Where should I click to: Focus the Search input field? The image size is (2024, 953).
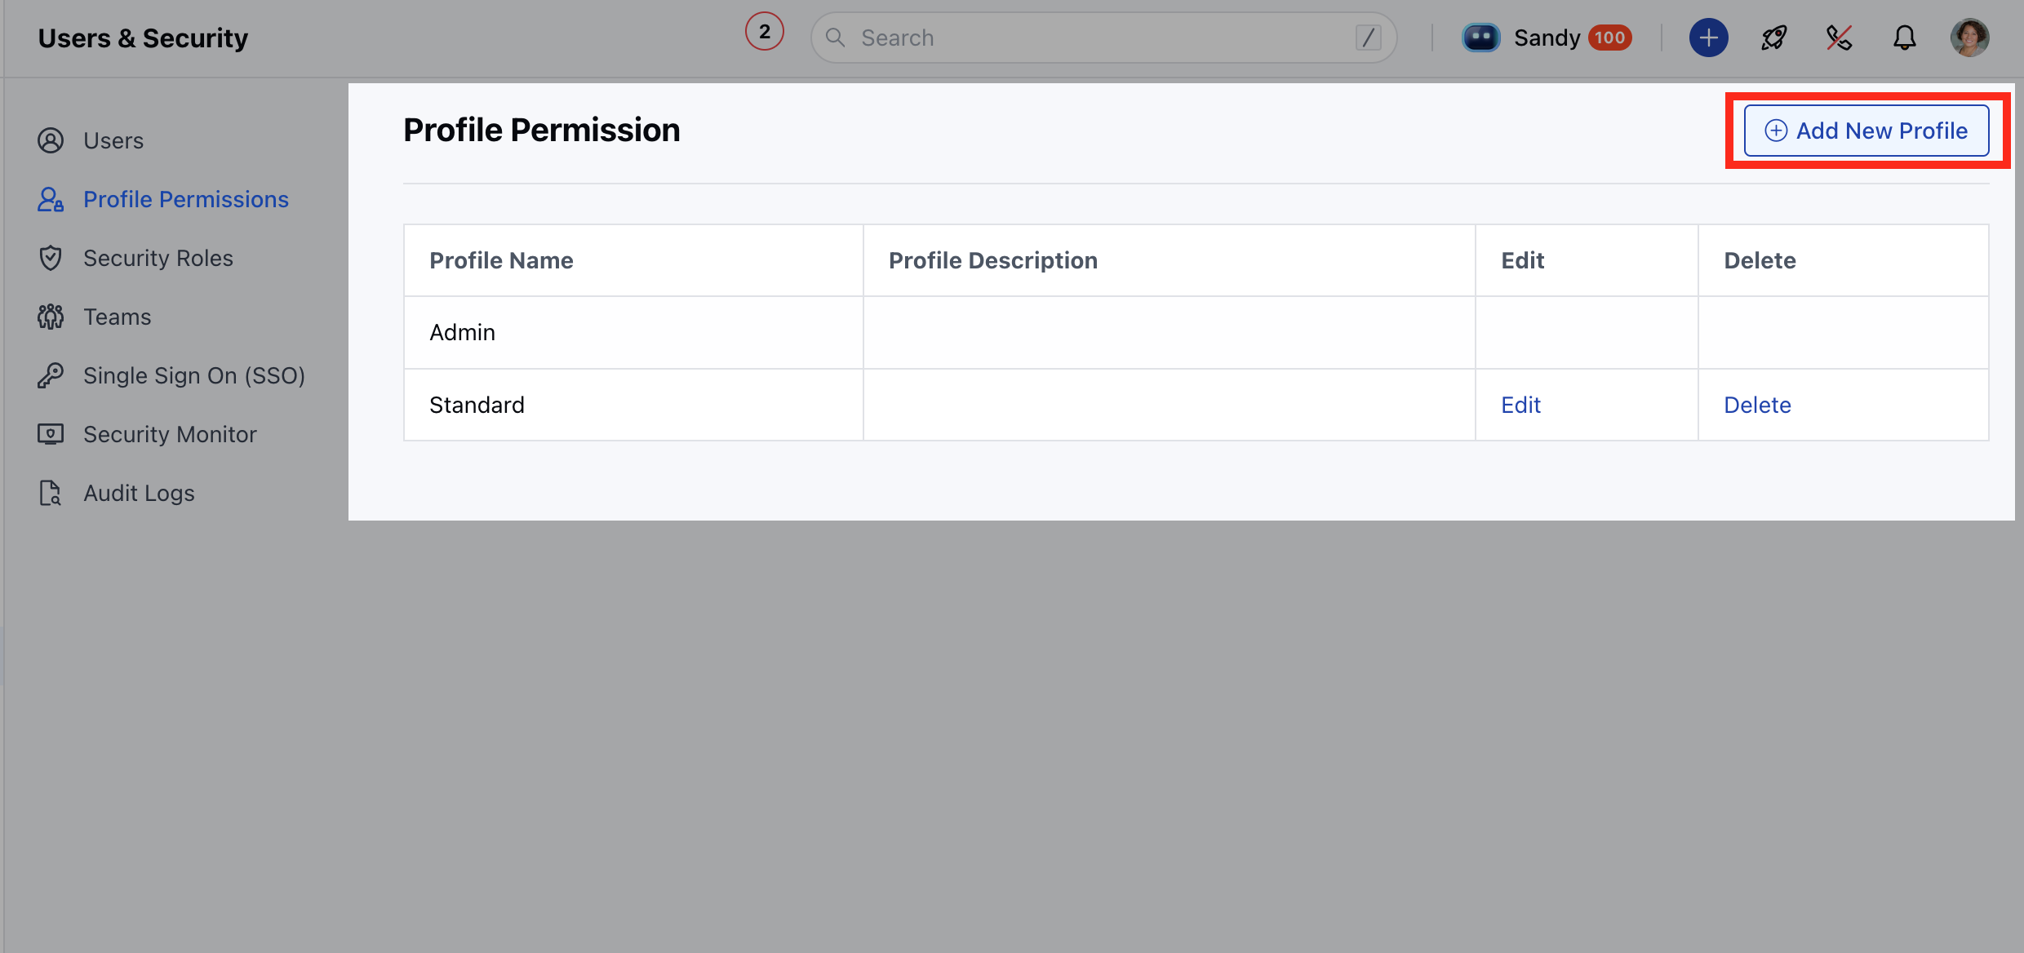click(x=1103, y=38)
